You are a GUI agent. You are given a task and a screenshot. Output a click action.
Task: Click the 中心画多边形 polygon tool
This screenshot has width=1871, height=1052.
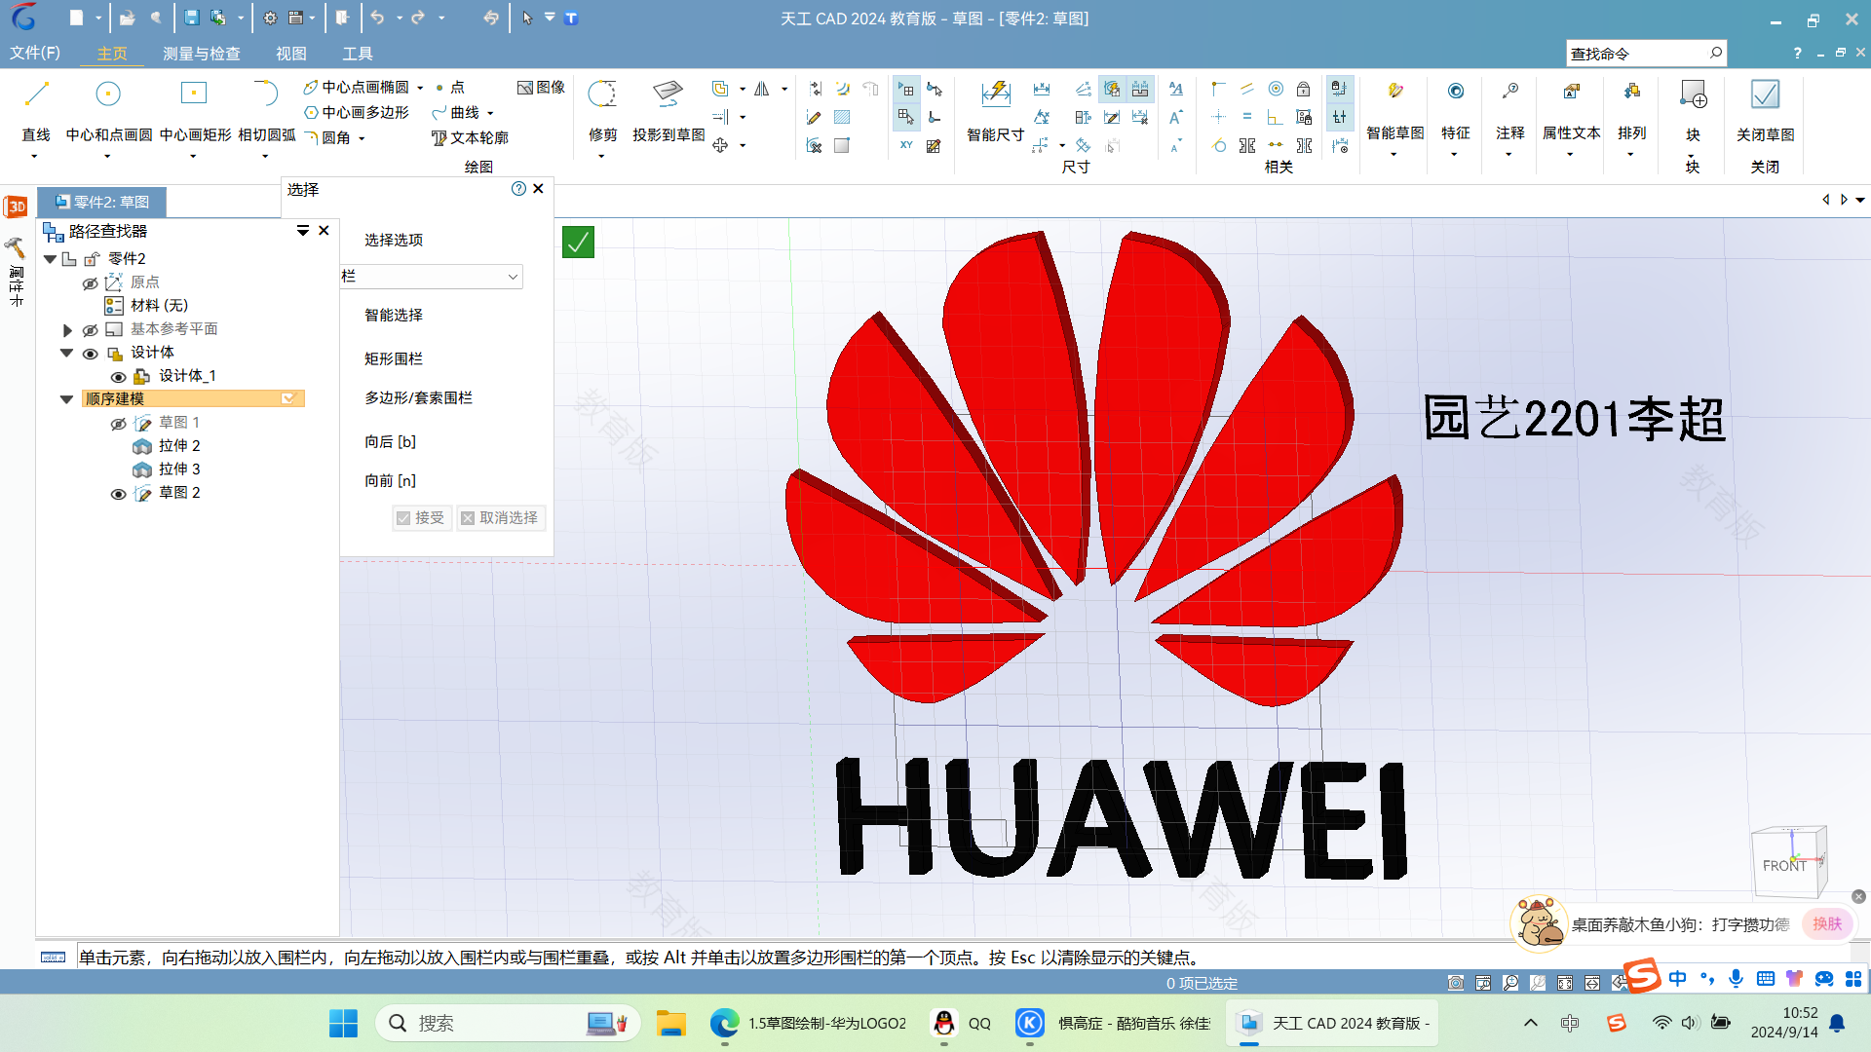pos(357,112)
